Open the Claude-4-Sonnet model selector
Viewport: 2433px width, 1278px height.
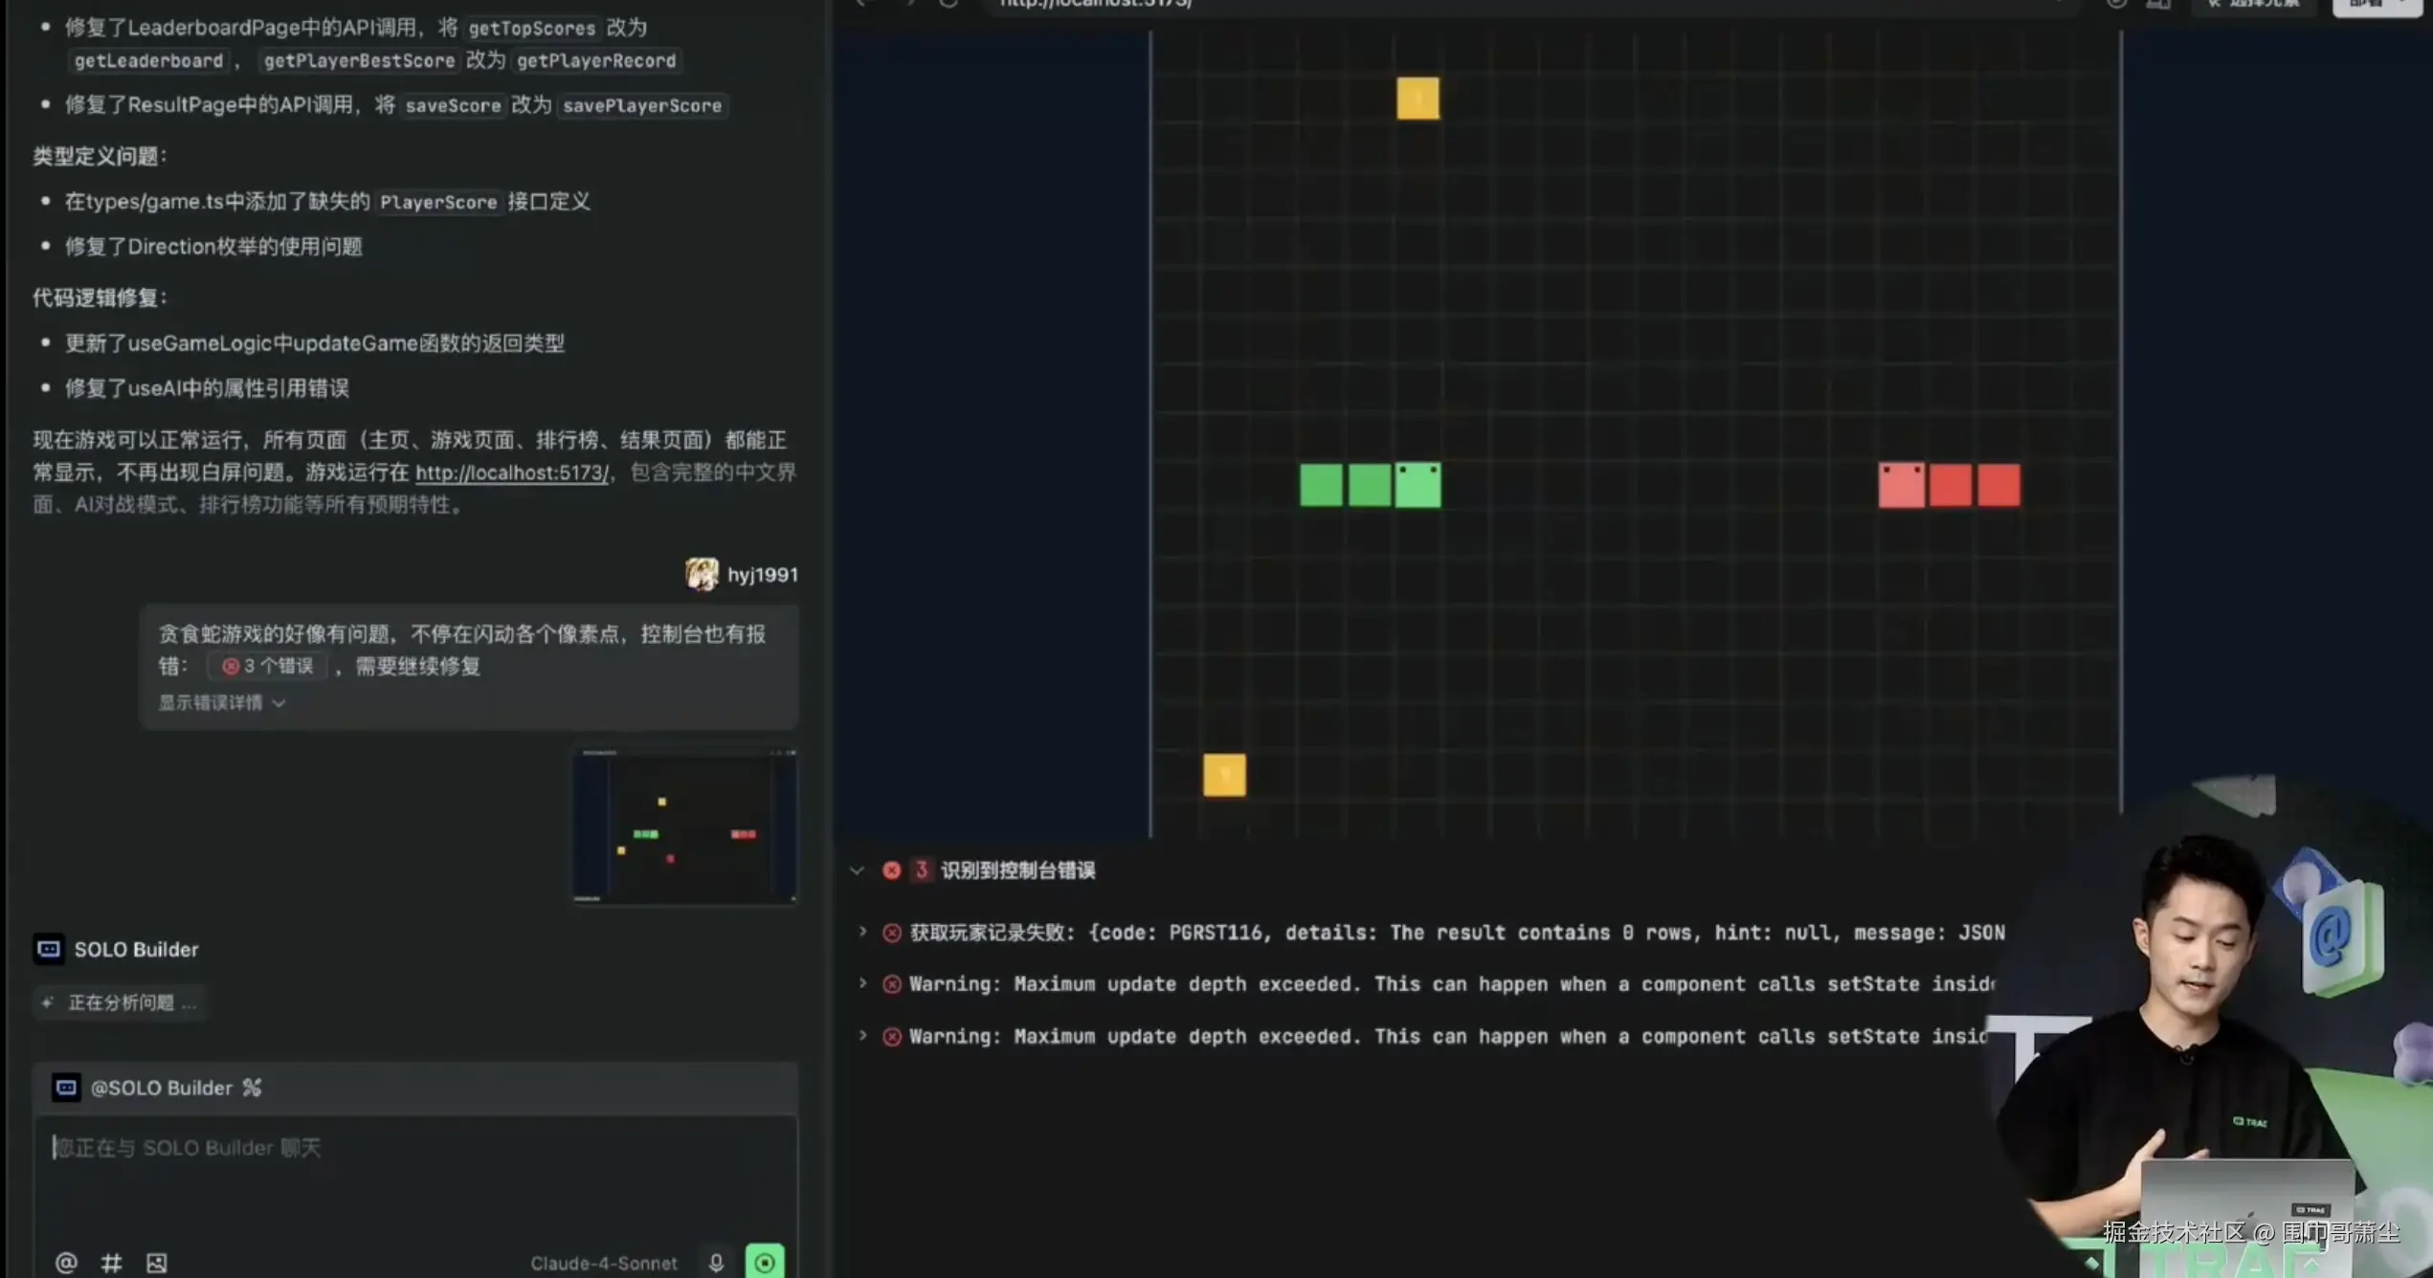pyautogui.click(x=603, y=1263)
